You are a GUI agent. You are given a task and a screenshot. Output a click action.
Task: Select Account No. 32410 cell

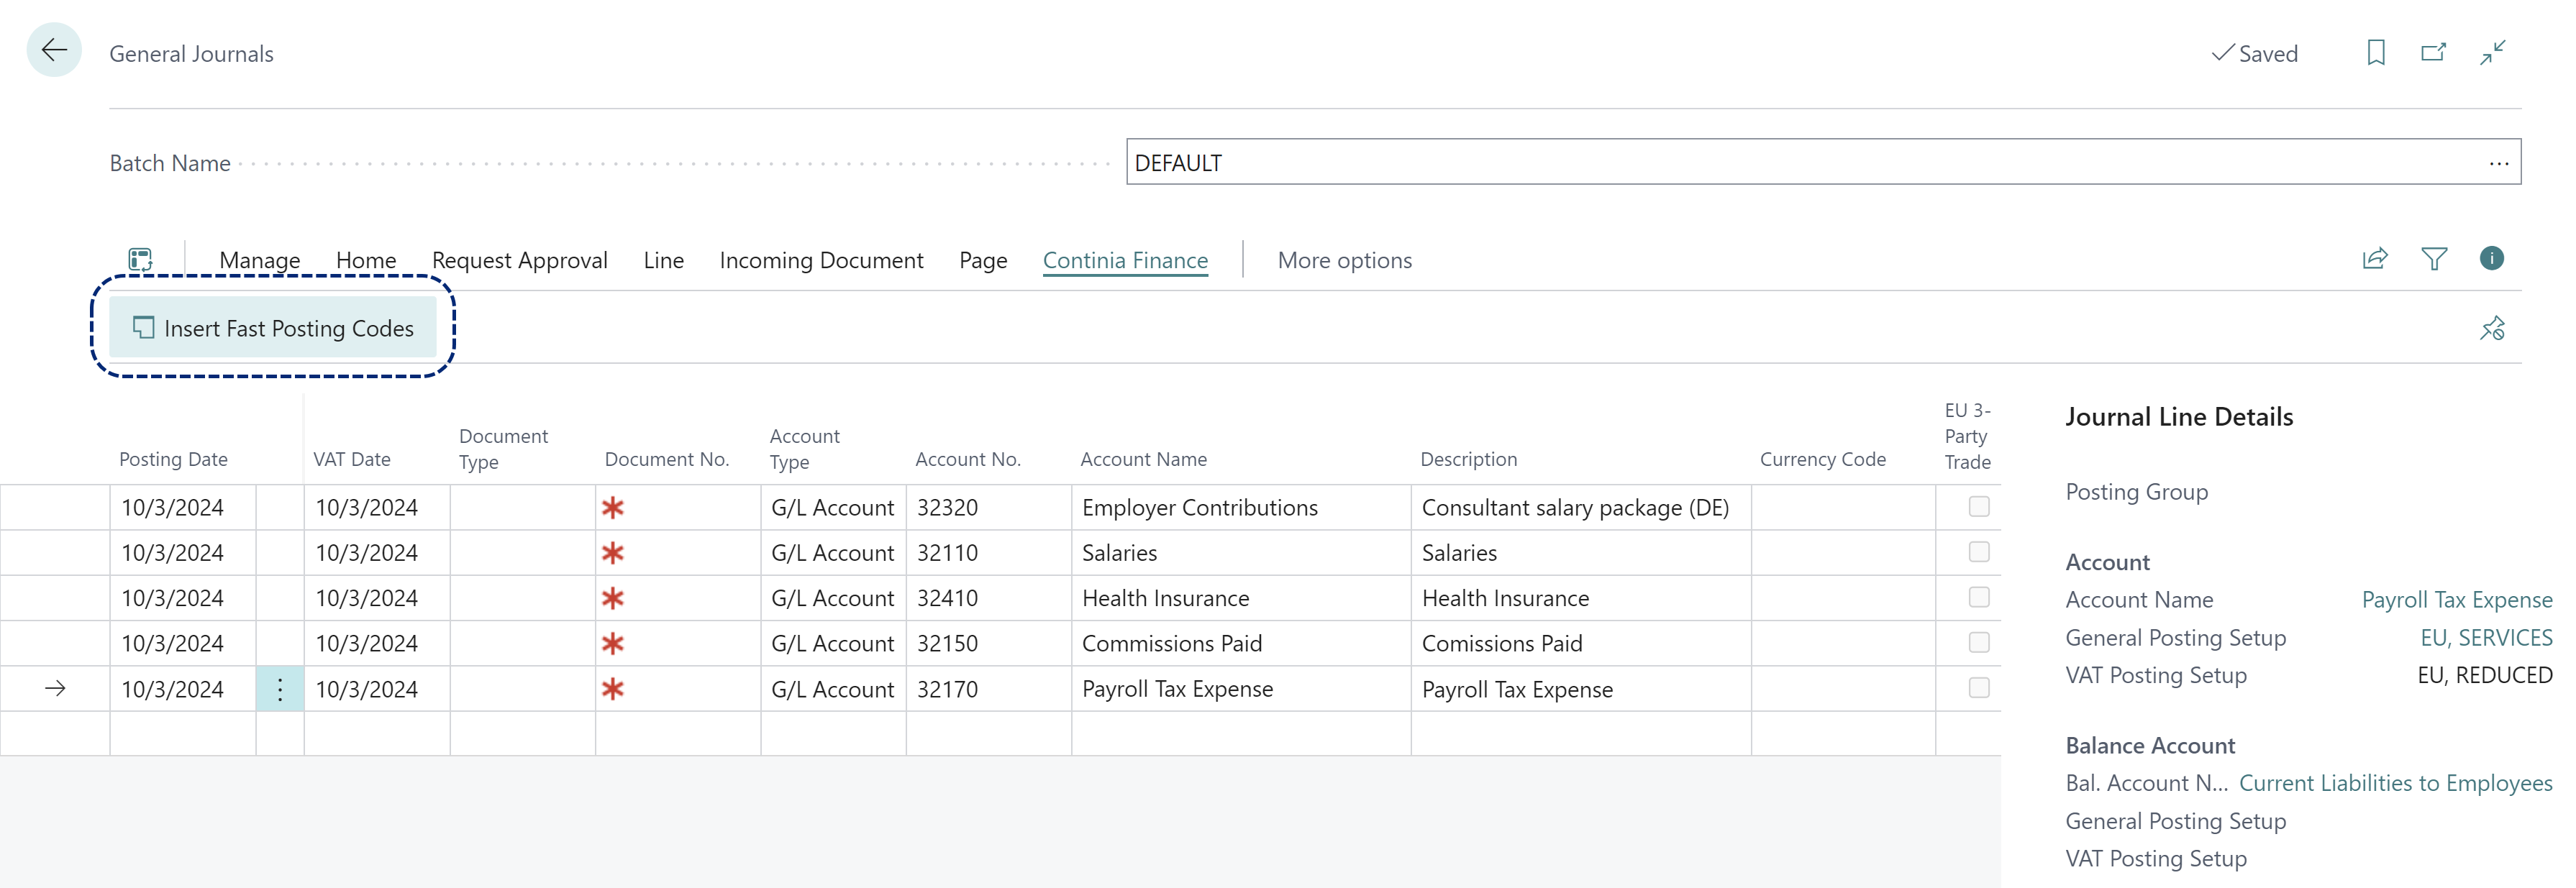pyautogui.click(x=988, y=598)
